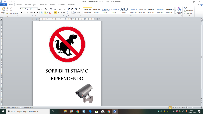Click the sort A-Z icon
203x114 pixels.
click(76, 9)
